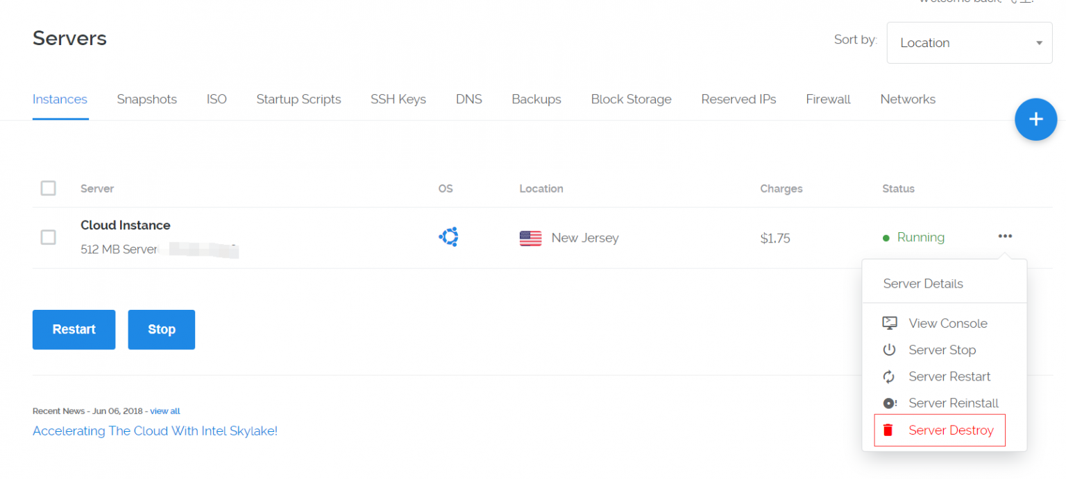The image size is (1066, 479).
Task: Click the View Console monitor icon
Action: 889,323
